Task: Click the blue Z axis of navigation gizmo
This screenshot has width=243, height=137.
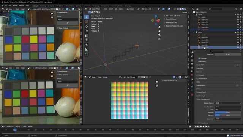Action: (x=156, y=16)
